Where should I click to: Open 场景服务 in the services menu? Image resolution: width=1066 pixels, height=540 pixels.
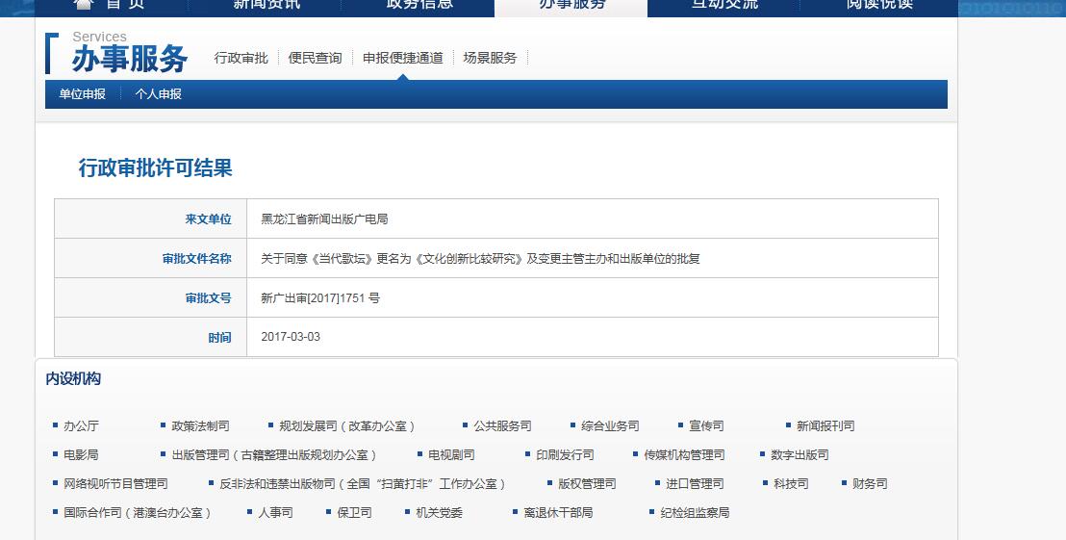[x=490, y=58]
